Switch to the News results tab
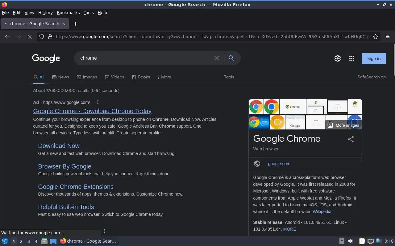This screenshot has height=246, width=395. coord(60,77)
